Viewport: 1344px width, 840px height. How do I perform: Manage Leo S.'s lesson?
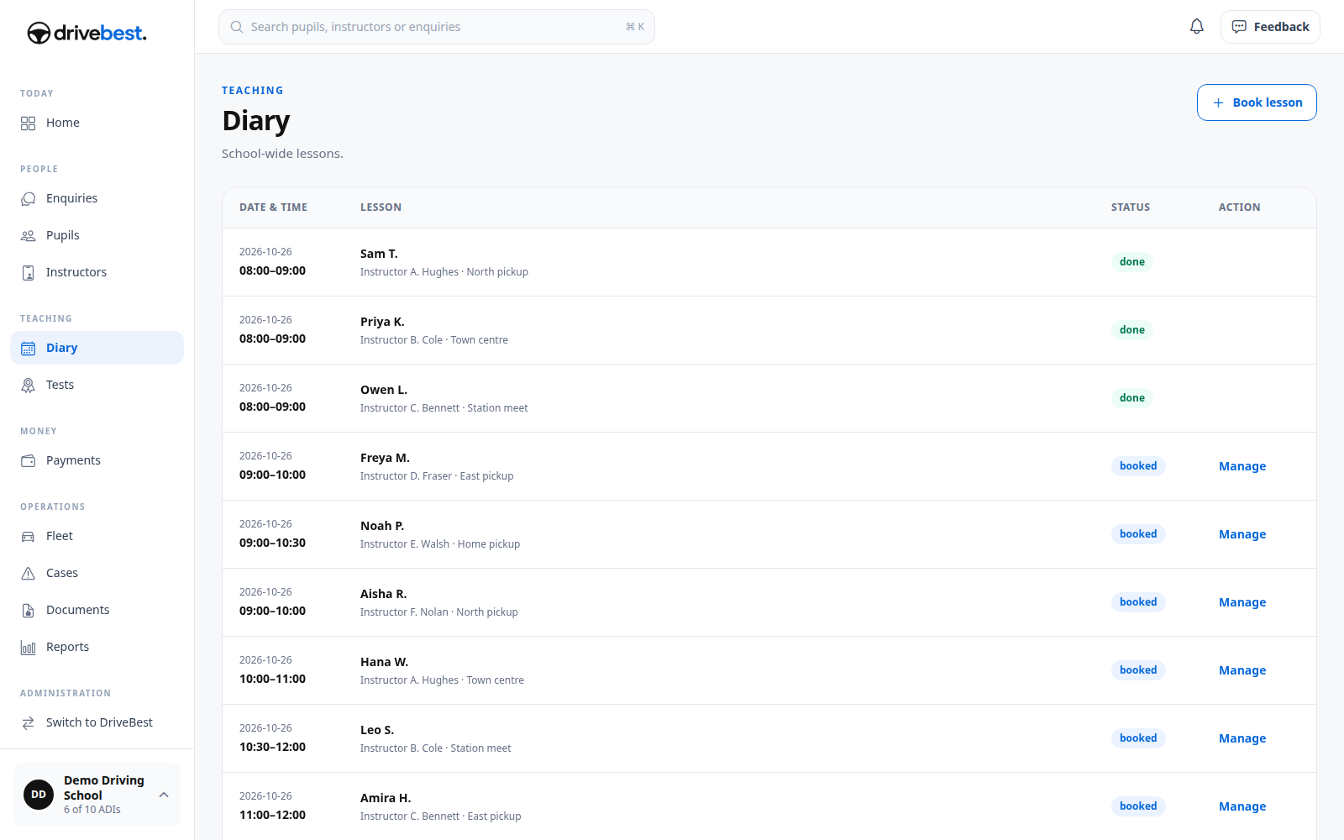coord(1242,738)
